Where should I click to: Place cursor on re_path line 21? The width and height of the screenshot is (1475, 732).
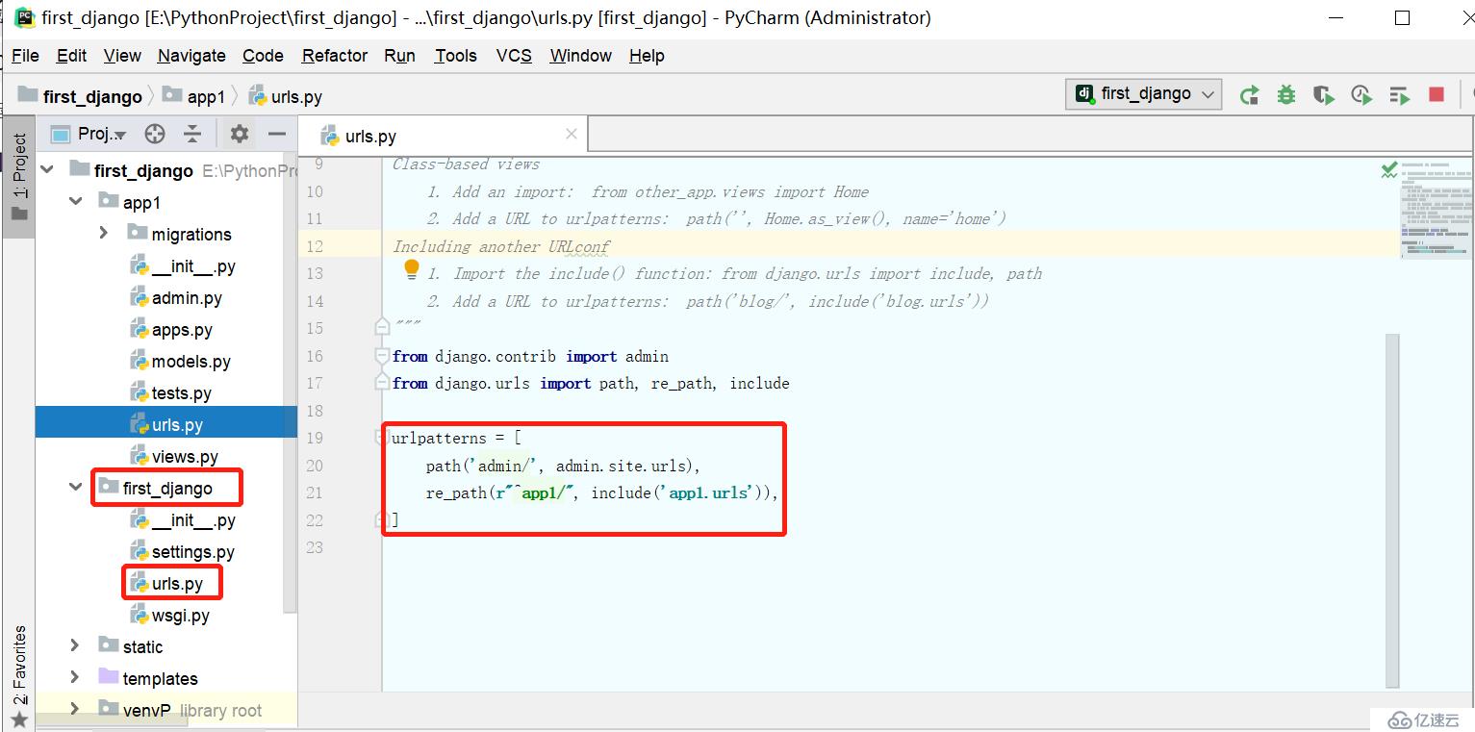click(601, 492)
